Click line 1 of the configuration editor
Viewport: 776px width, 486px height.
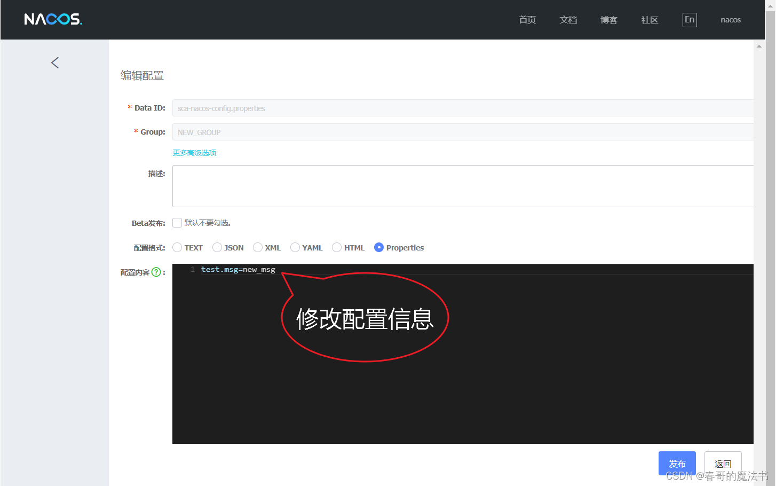point(238,269)
